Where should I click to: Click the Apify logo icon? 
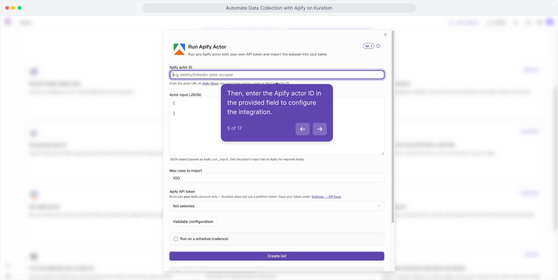(179, 50)
